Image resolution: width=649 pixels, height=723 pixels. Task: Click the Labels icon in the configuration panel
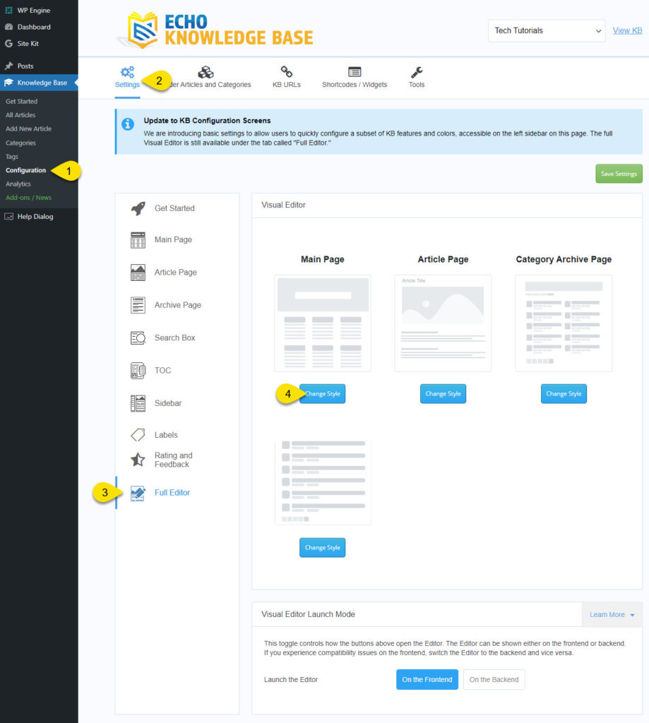point(138,436)
